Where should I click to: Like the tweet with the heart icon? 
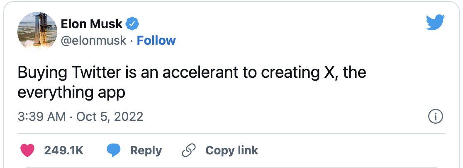tap(27, 150)
